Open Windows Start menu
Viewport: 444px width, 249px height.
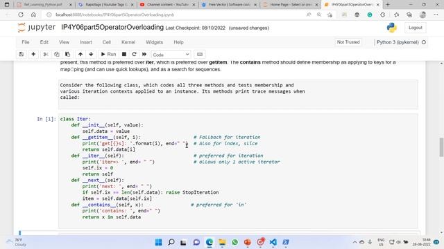click(159, 242)
